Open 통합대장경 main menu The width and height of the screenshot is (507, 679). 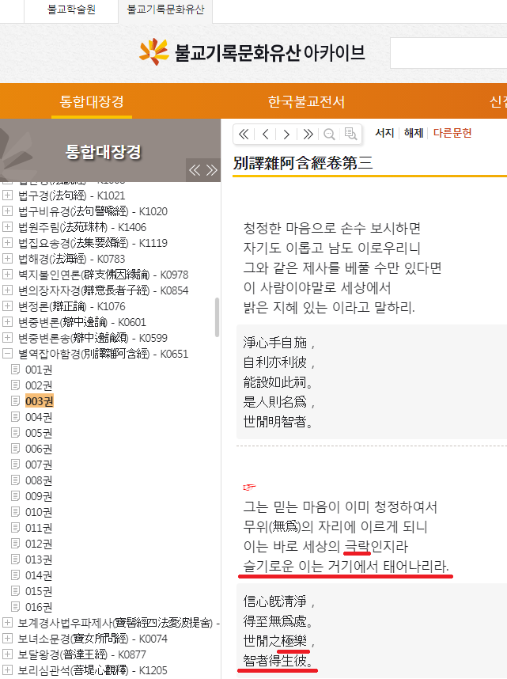point(92,101)
